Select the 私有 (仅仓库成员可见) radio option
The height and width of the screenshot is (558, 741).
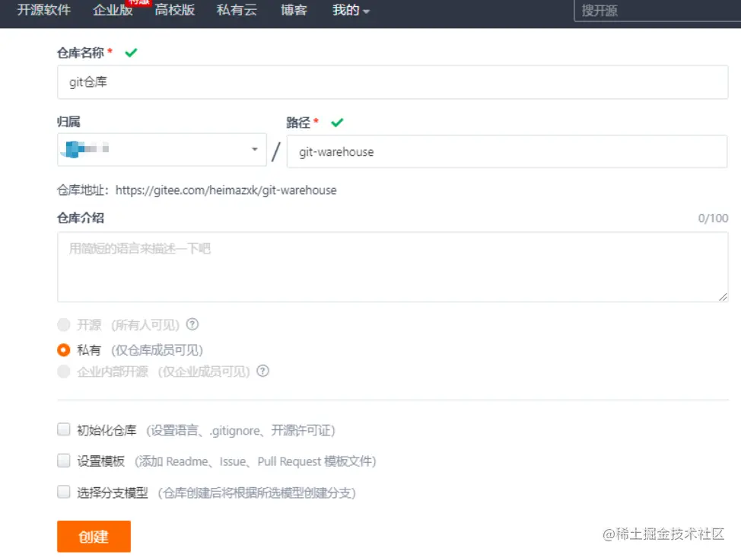point(63,350)
